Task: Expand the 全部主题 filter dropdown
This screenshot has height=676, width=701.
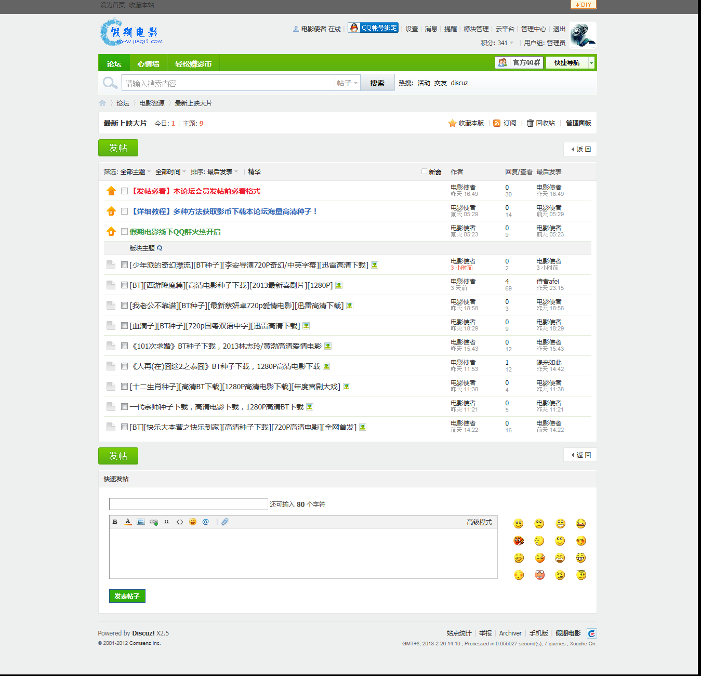Action: 135,172
